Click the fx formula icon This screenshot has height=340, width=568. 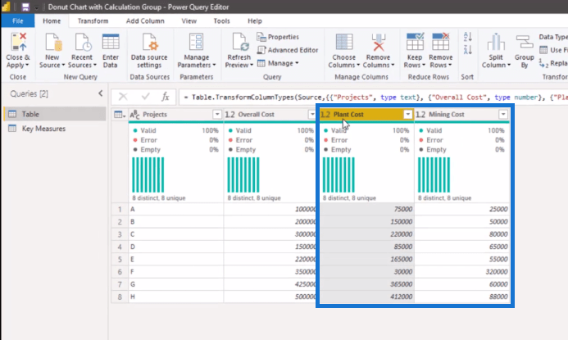(166, 97)
